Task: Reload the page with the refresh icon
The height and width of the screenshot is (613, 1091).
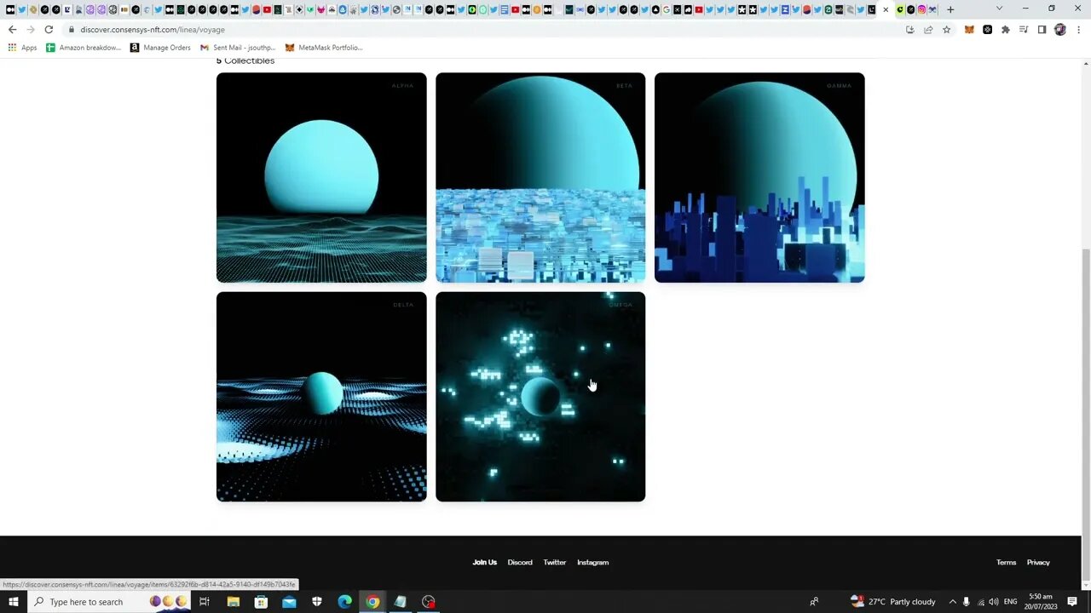Action: 49,29
